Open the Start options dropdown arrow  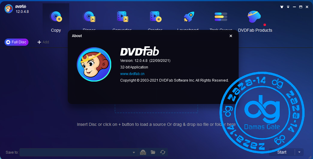pos(299,152)
